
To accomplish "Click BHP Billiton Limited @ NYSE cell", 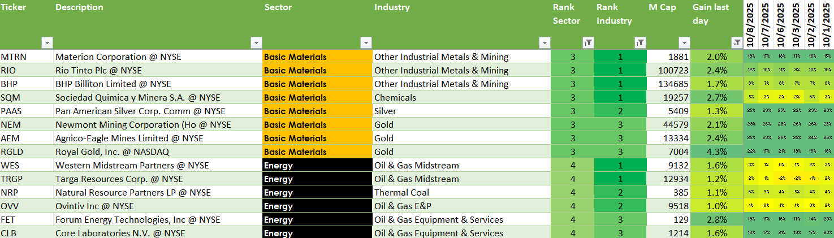I will [x=158, y=84].
